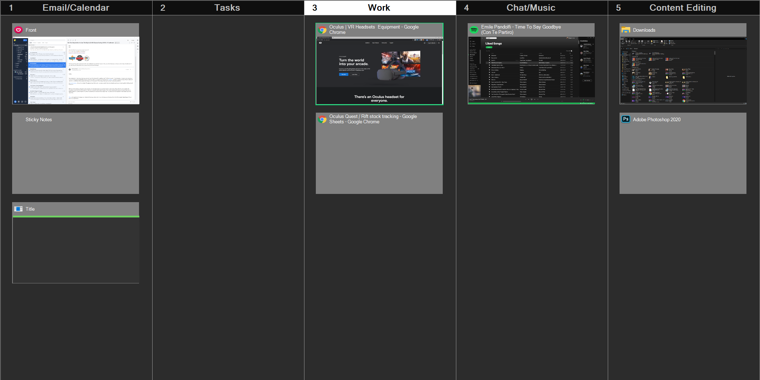Click the Spotify icon on the Emile Pandolfi window
The width and height of the screenshot is (760, 380).
tap(474, 29)
